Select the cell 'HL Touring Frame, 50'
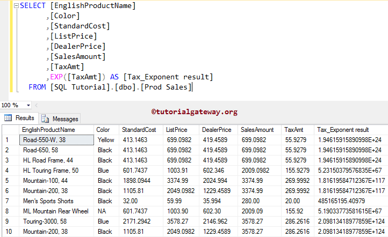 (56, 171)
